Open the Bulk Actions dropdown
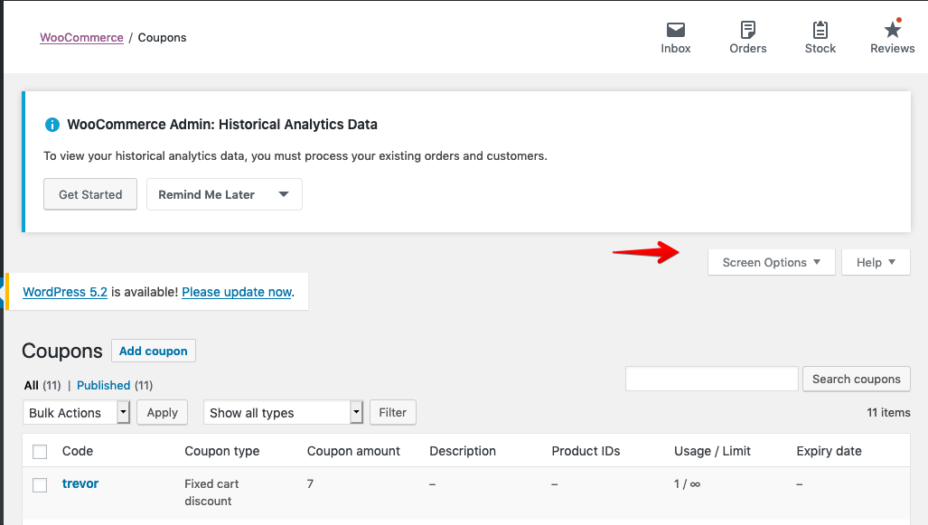 76,413
